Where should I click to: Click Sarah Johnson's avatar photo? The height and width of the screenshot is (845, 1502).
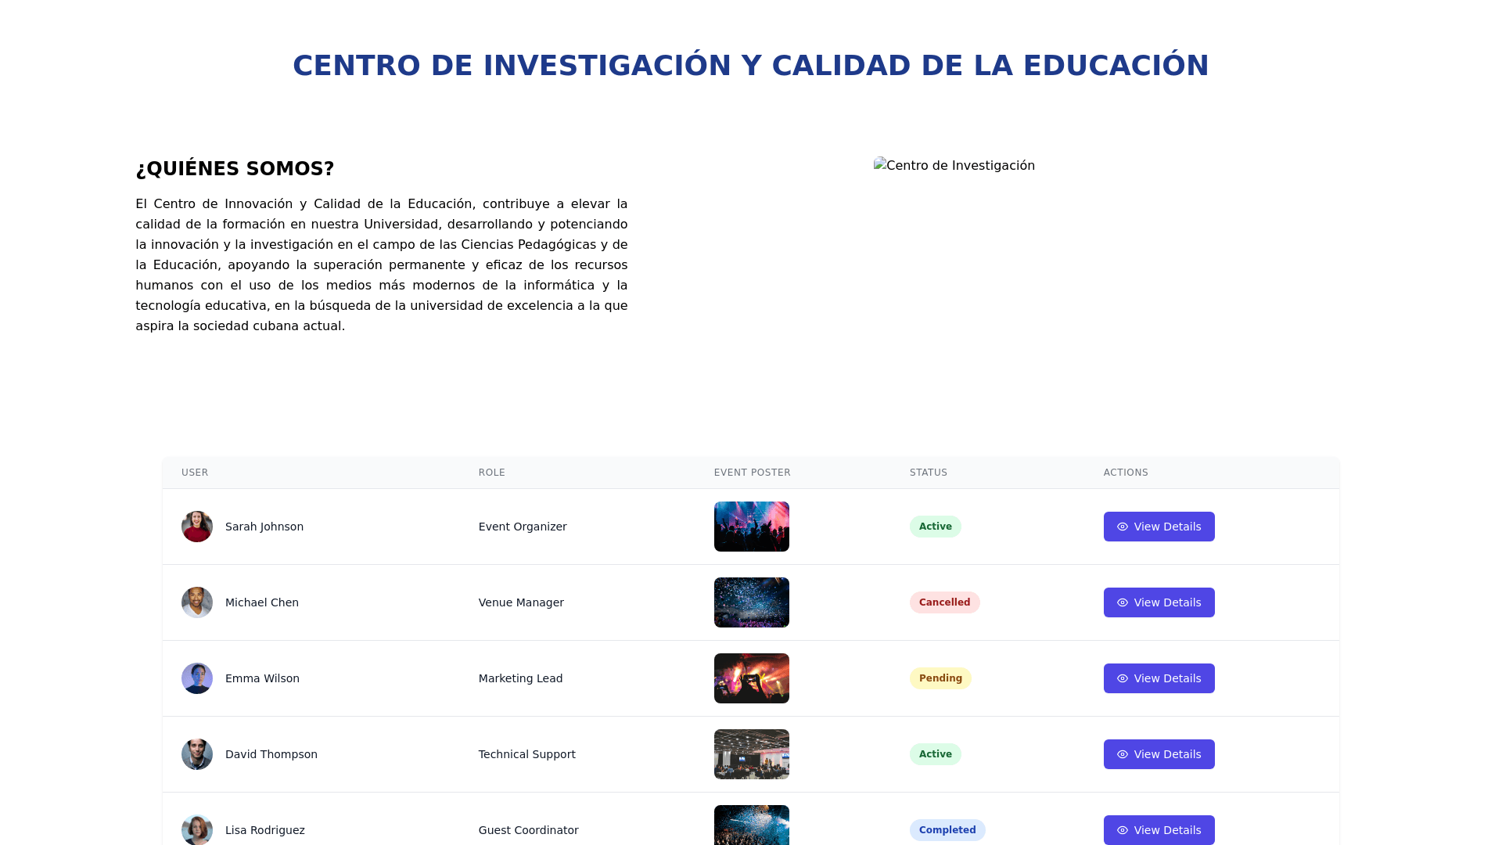[197, 527]
